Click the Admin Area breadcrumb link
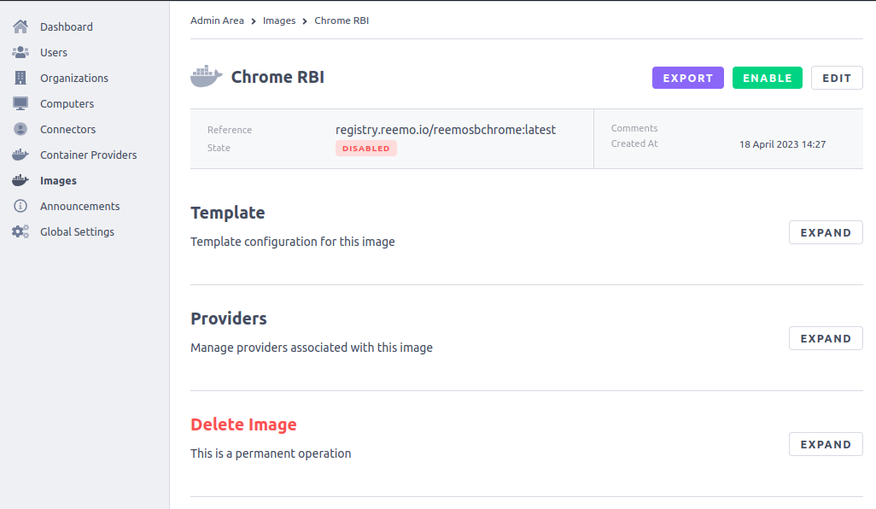Image resolution: width=876 pixels, height=509 pixels. tap(217, 20)
